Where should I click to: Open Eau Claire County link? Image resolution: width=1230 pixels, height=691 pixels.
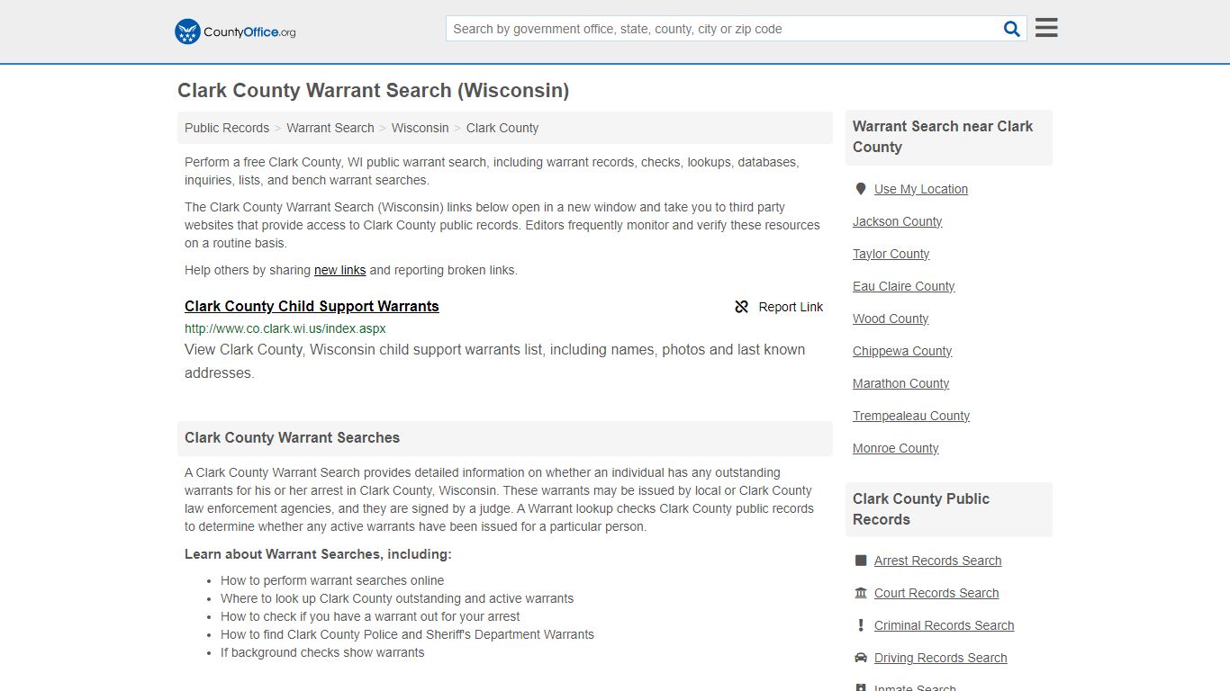coord(904,286)
